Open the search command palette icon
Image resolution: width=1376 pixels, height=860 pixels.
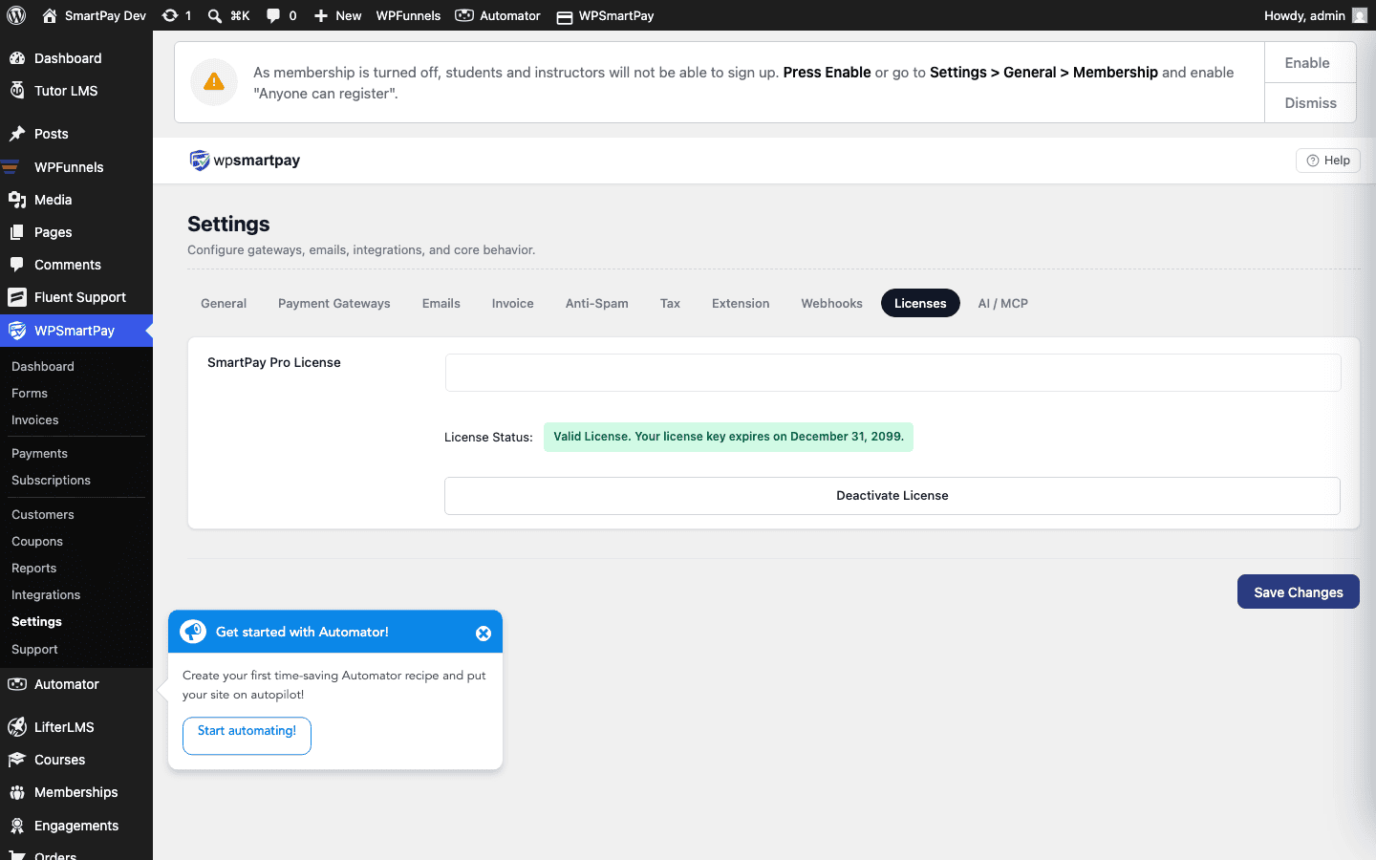[215, 15]
